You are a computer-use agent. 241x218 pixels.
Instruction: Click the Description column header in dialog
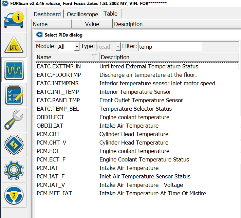click(x=169, y=57)
